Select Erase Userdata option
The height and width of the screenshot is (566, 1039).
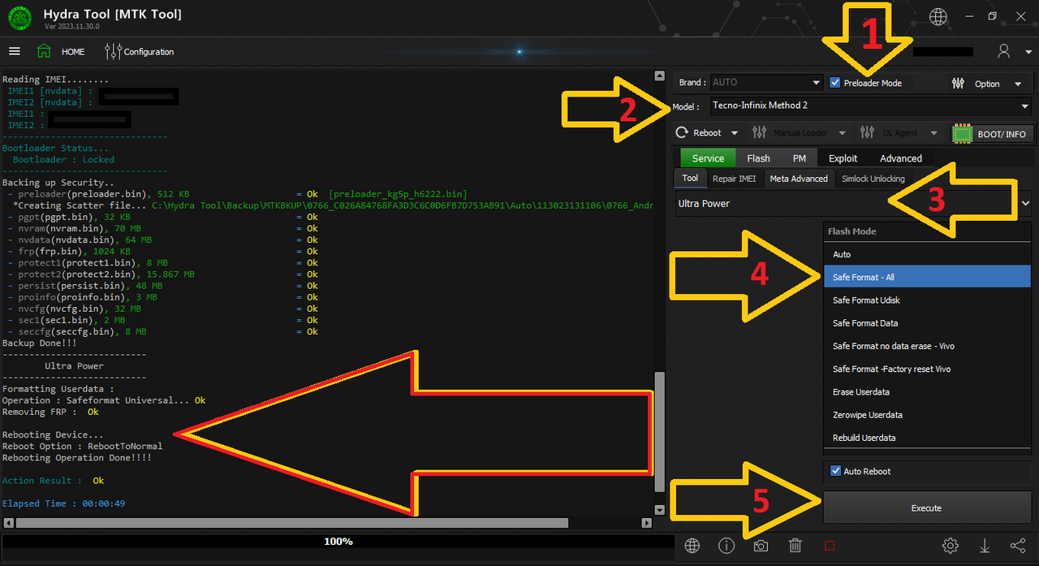coord(927,391)
